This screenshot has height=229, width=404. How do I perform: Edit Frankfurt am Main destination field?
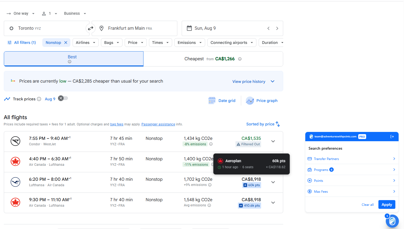(134, 28)
